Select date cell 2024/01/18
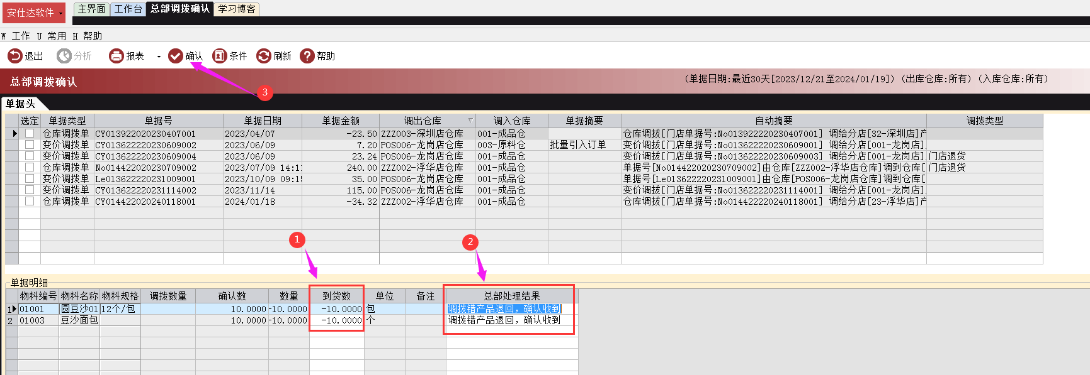The height and width of the screenshot is (375, 1090). (263, 201)
